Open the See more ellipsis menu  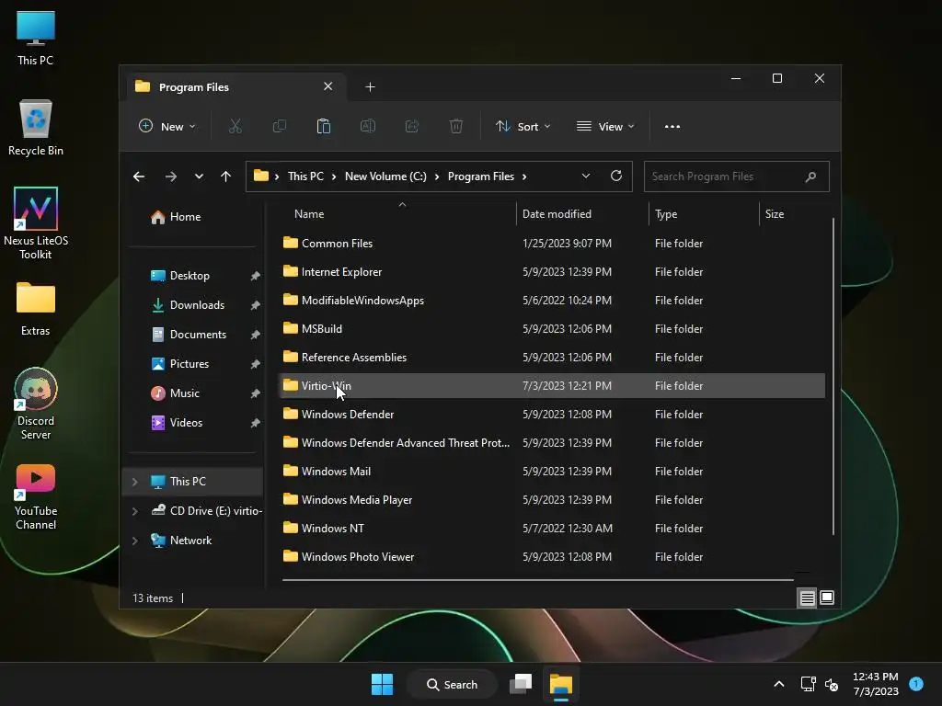coord(672,127)
